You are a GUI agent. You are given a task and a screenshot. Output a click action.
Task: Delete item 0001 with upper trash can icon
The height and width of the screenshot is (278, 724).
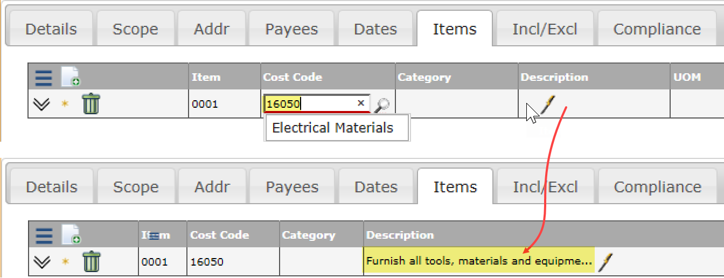91,103
